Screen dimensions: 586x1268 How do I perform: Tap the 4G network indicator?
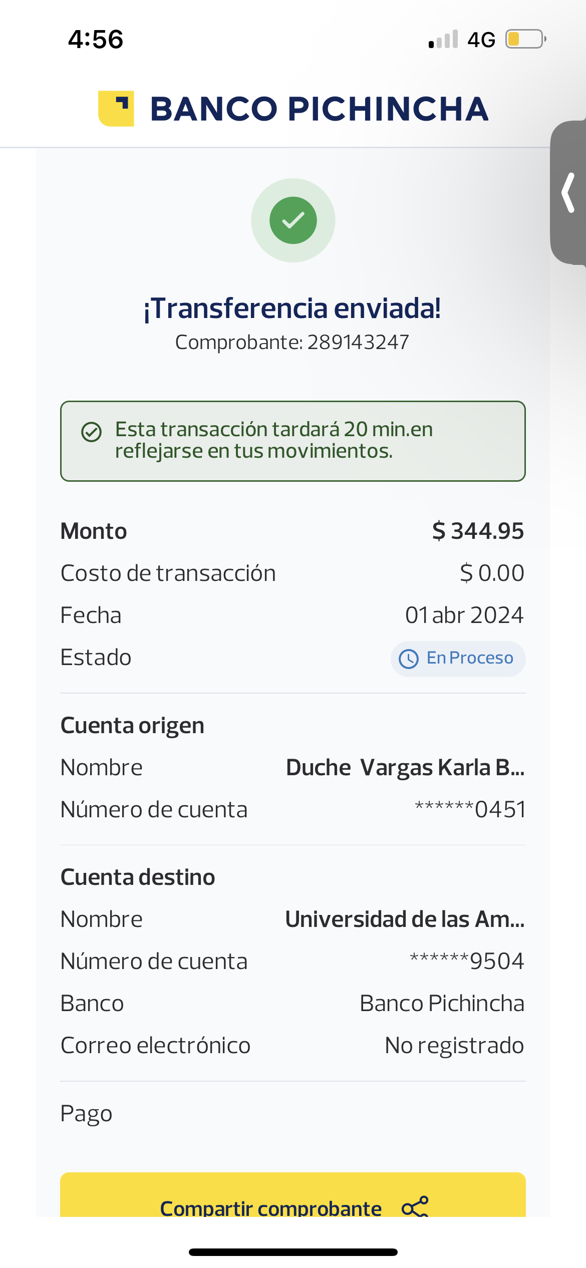point(481,40)
